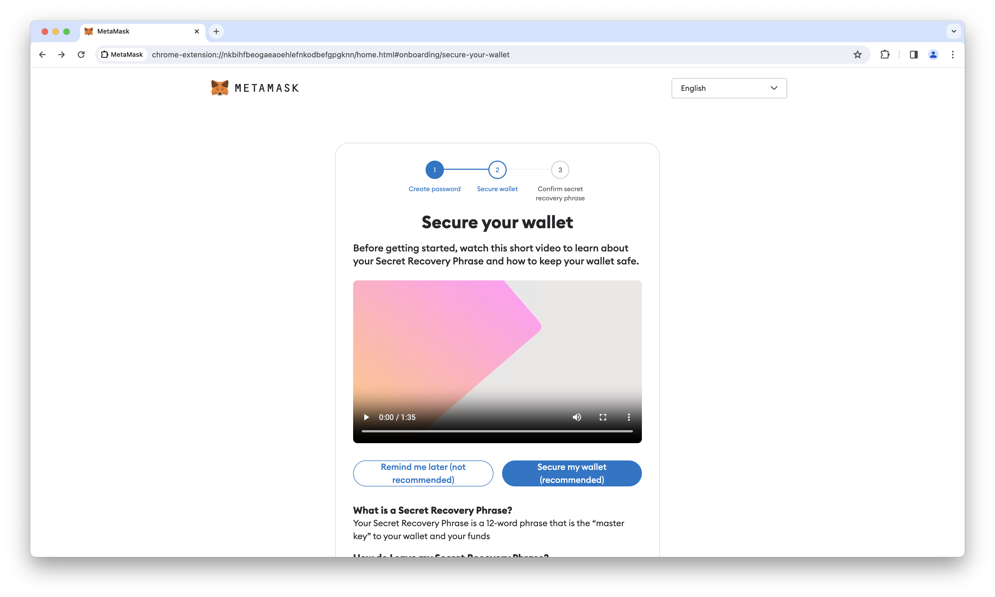
Task: Click the step 3 Confirm secret recovery phrase icon
Action: click(x=560, y=170)
